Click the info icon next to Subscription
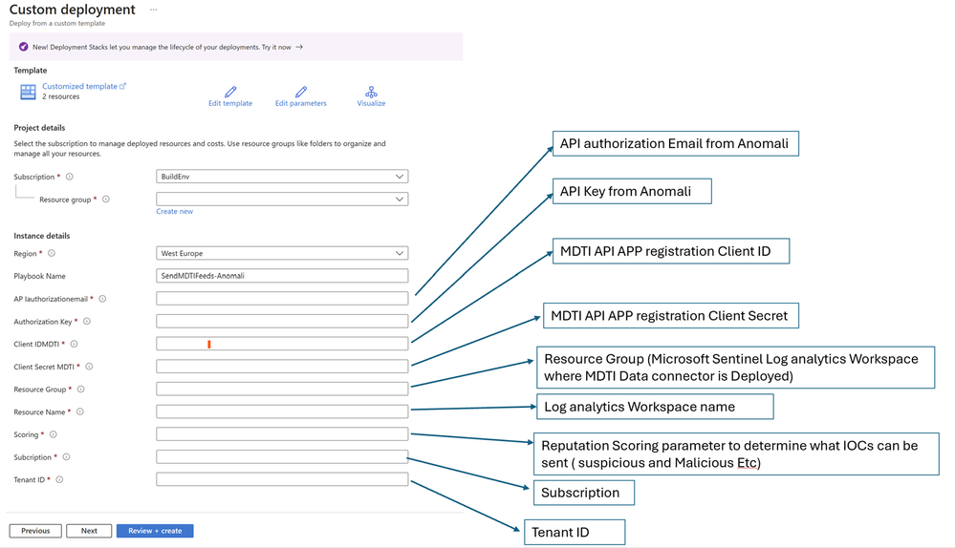Viewport: 955px width, 548px height. coord(70,177)
